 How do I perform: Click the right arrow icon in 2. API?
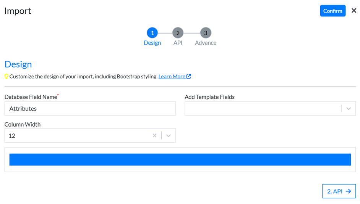[x=348, y=191]
